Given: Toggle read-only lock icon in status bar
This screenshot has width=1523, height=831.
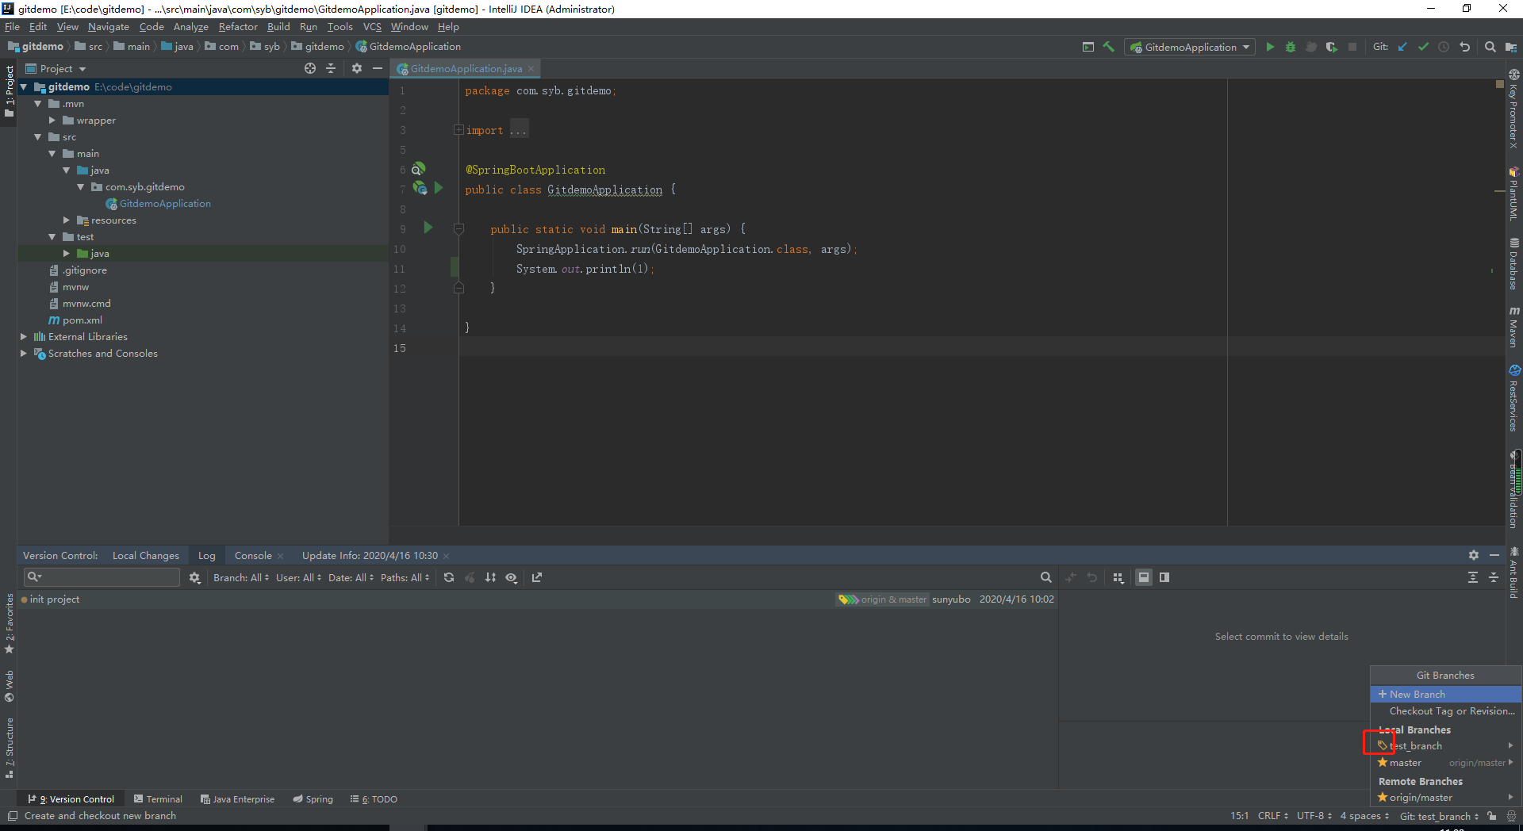Looking at the screenshot, I should pyautogui.click(x=1492, y=816).
